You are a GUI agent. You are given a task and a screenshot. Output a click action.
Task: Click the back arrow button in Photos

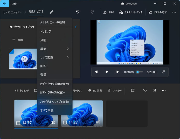point(4,4)
